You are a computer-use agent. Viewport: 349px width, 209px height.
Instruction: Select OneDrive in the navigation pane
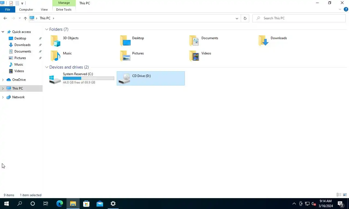(x=19, y=80)
